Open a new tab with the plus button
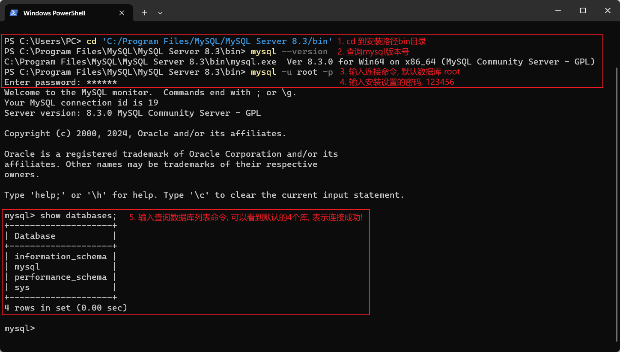 point(144,13)
